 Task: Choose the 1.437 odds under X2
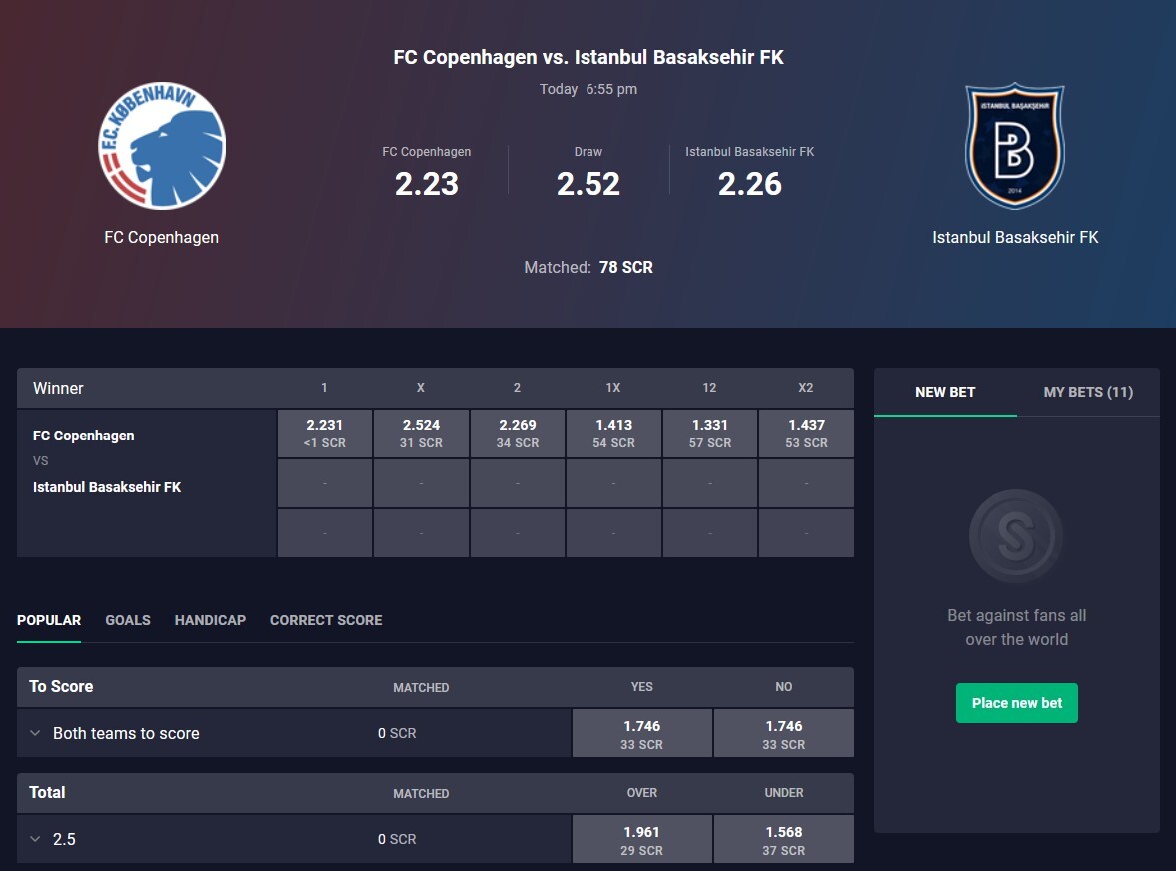806,434
